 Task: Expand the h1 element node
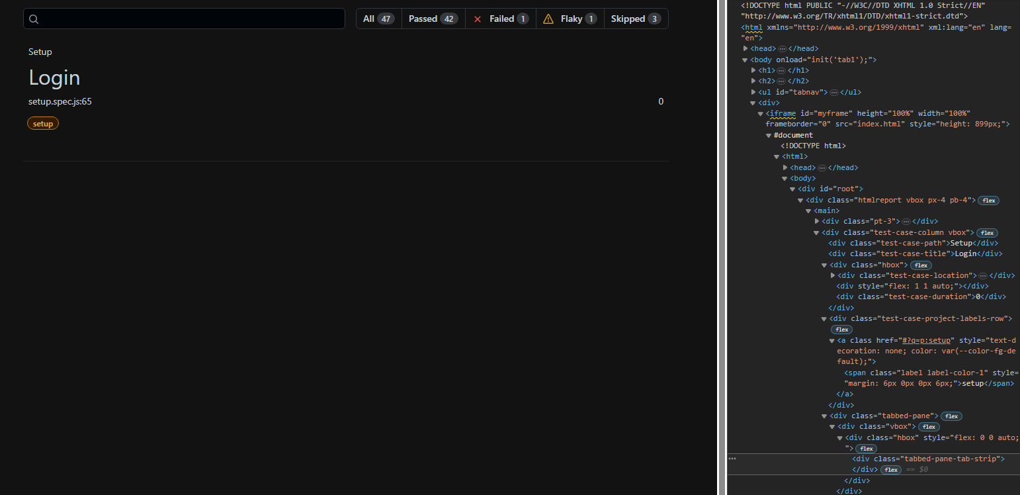coord(753,70)
